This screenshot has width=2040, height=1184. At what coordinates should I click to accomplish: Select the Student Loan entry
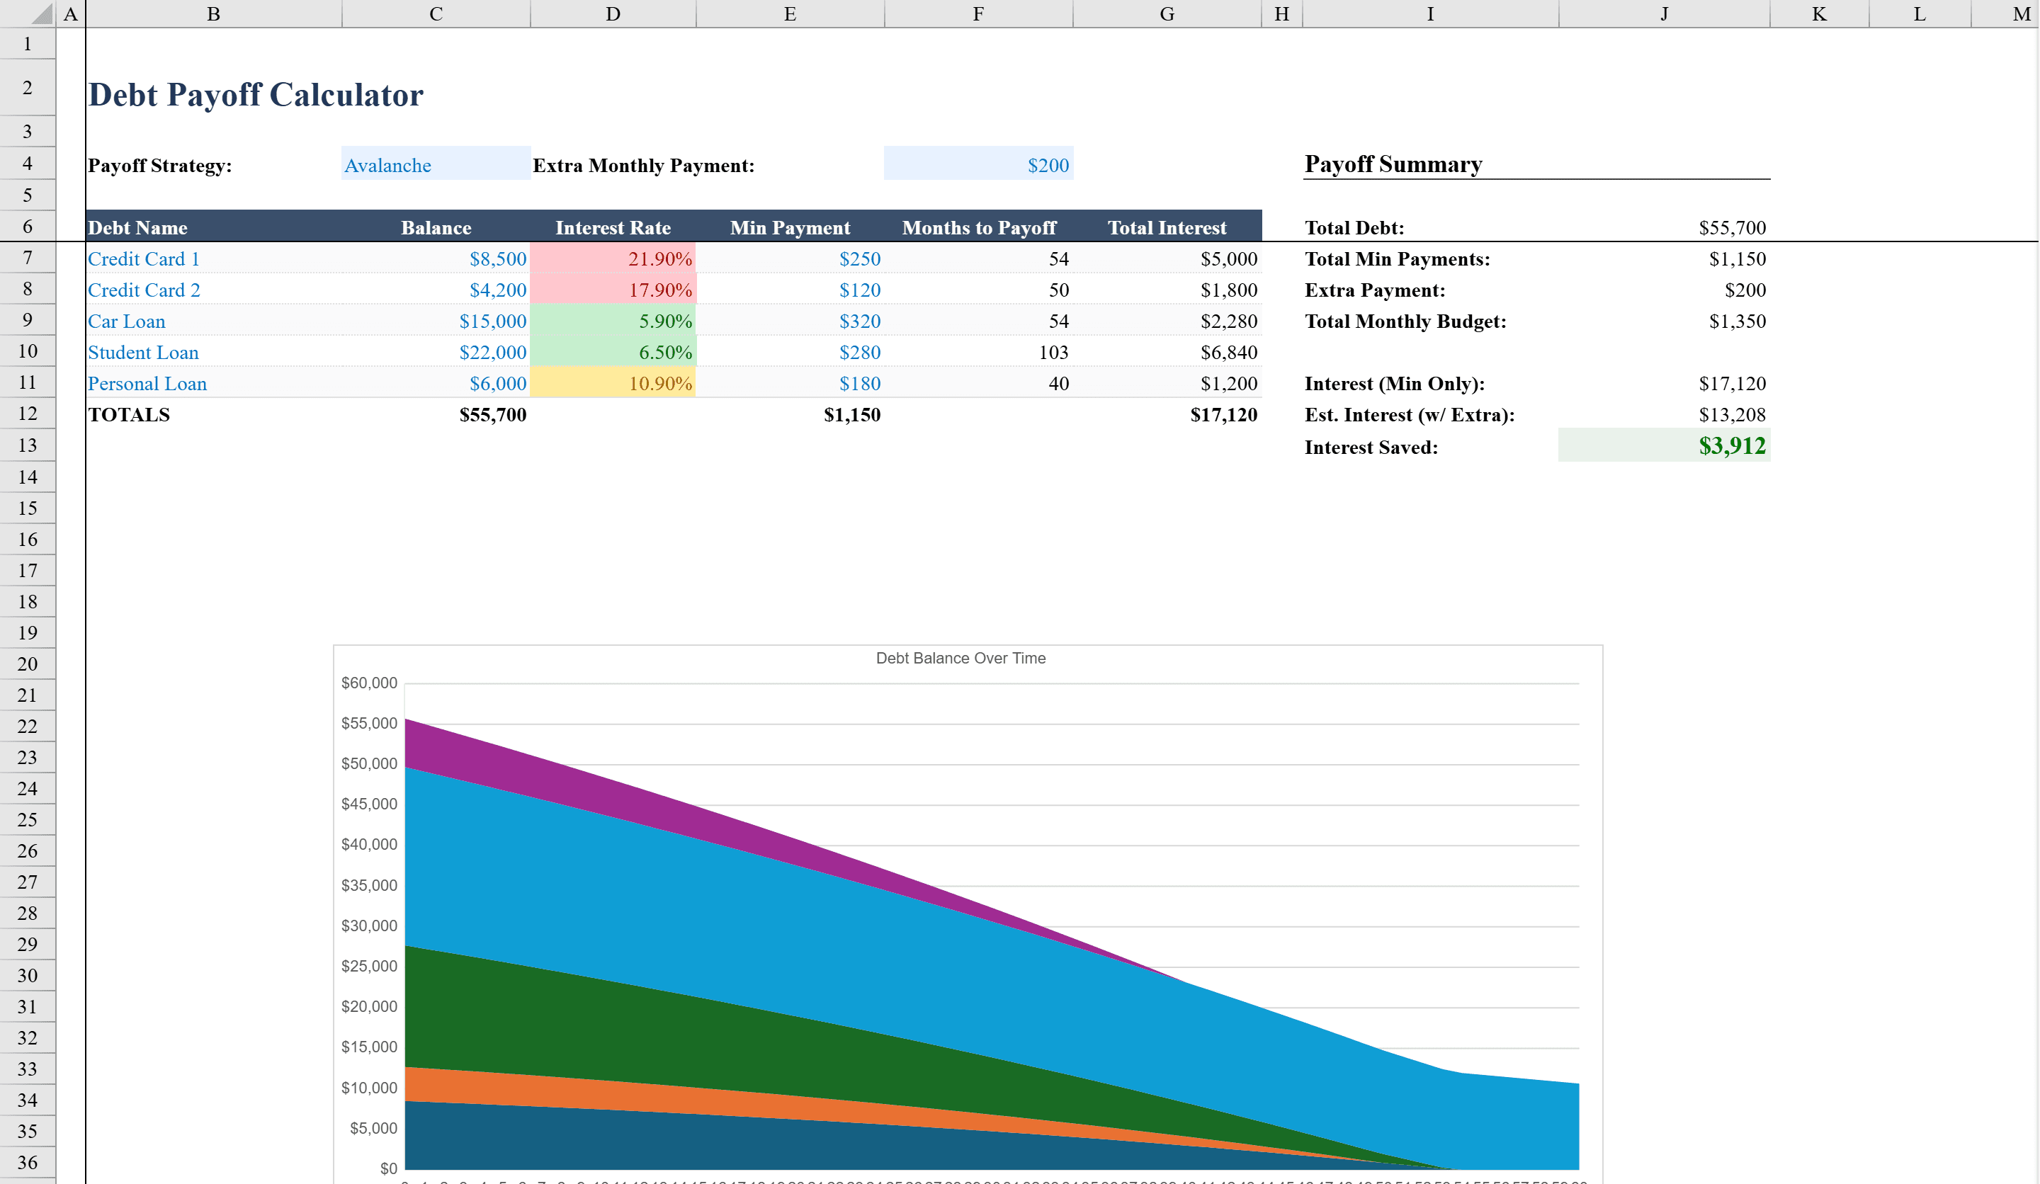(x=143, y=352)
